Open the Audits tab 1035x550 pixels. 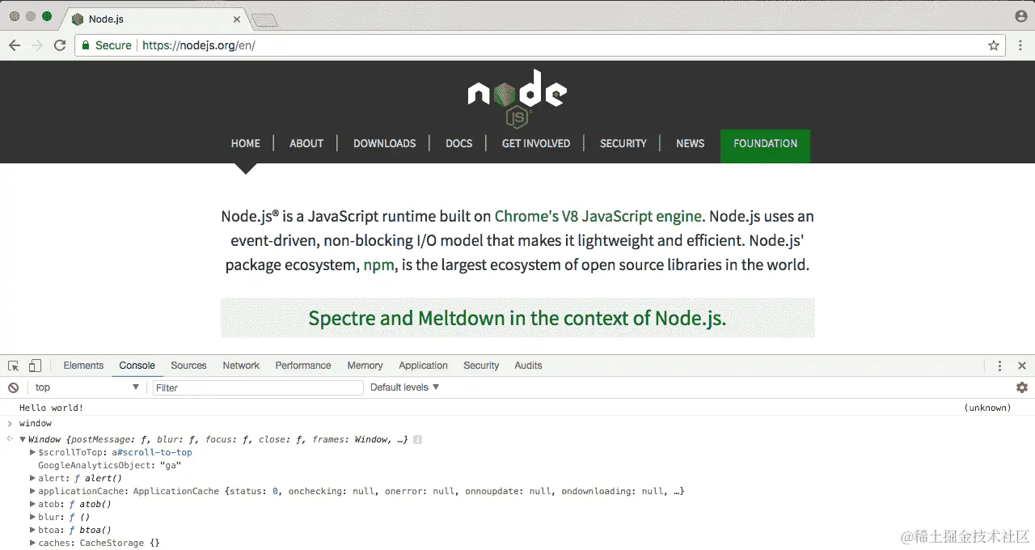[528, 366]
